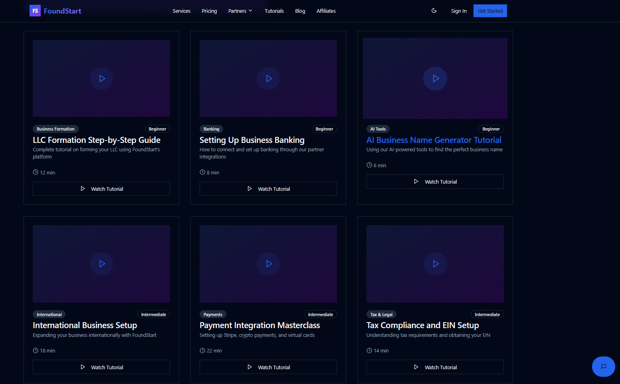Click clock icon beside 6 min

coord(369,165)
